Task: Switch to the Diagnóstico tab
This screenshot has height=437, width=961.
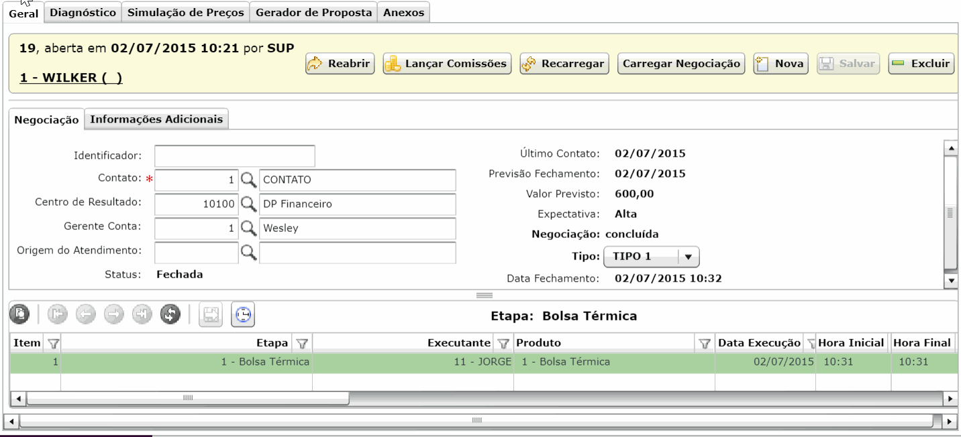Action: (83, 12)
